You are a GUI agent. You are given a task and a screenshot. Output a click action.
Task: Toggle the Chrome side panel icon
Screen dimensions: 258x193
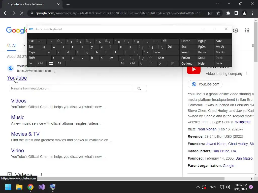point(236,13)
